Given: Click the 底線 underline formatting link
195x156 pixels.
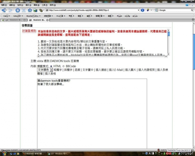Looking at the screenshot, I should 77,70.
